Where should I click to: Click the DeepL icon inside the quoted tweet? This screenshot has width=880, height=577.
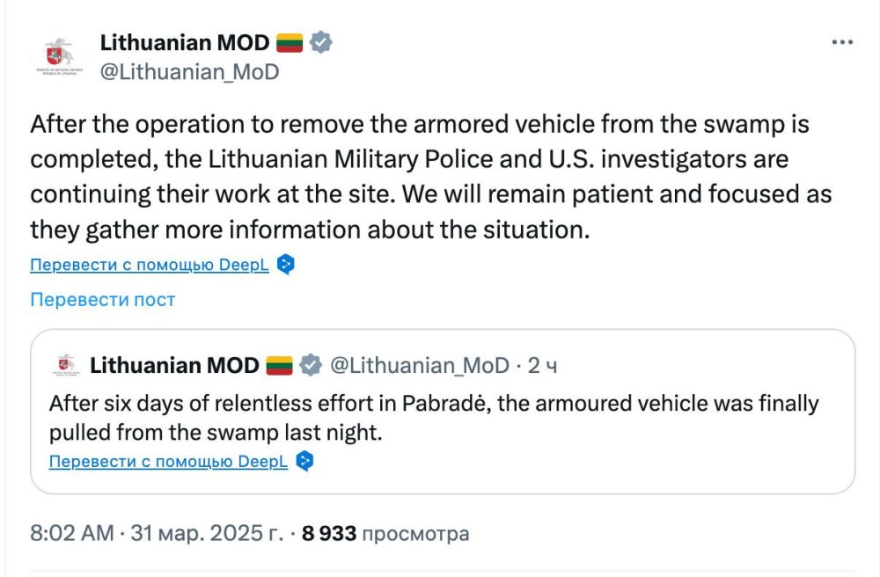[x=304, y=460]
